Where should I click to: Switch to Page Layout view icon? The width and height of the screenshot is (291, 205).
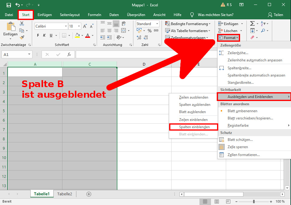216,201
